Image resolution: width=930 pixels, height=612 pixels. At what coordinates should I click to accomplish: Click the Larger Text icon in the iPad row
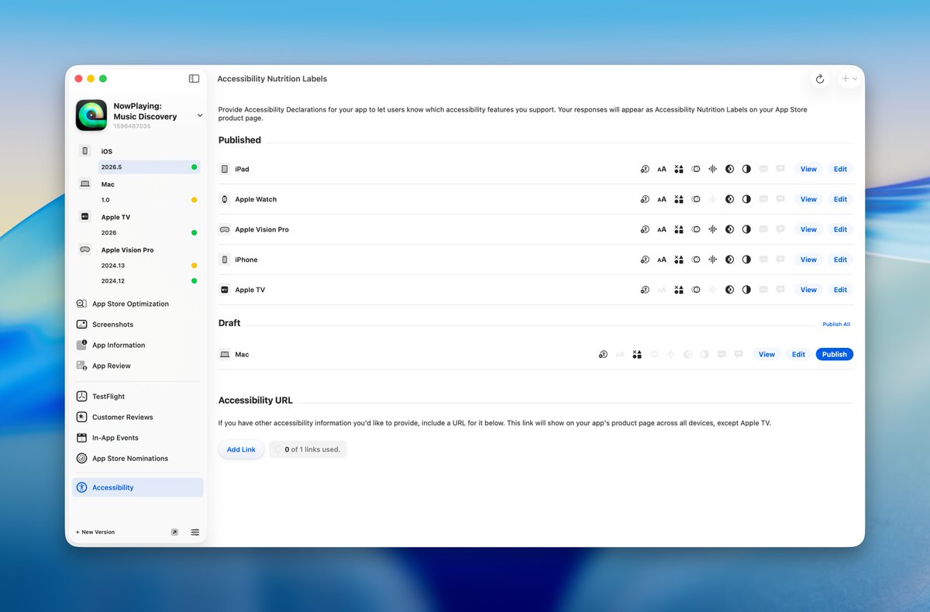tap(662, 169)
